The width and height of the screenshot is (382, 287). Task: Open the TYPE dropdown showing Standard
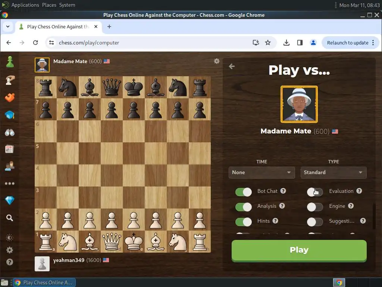334,173
